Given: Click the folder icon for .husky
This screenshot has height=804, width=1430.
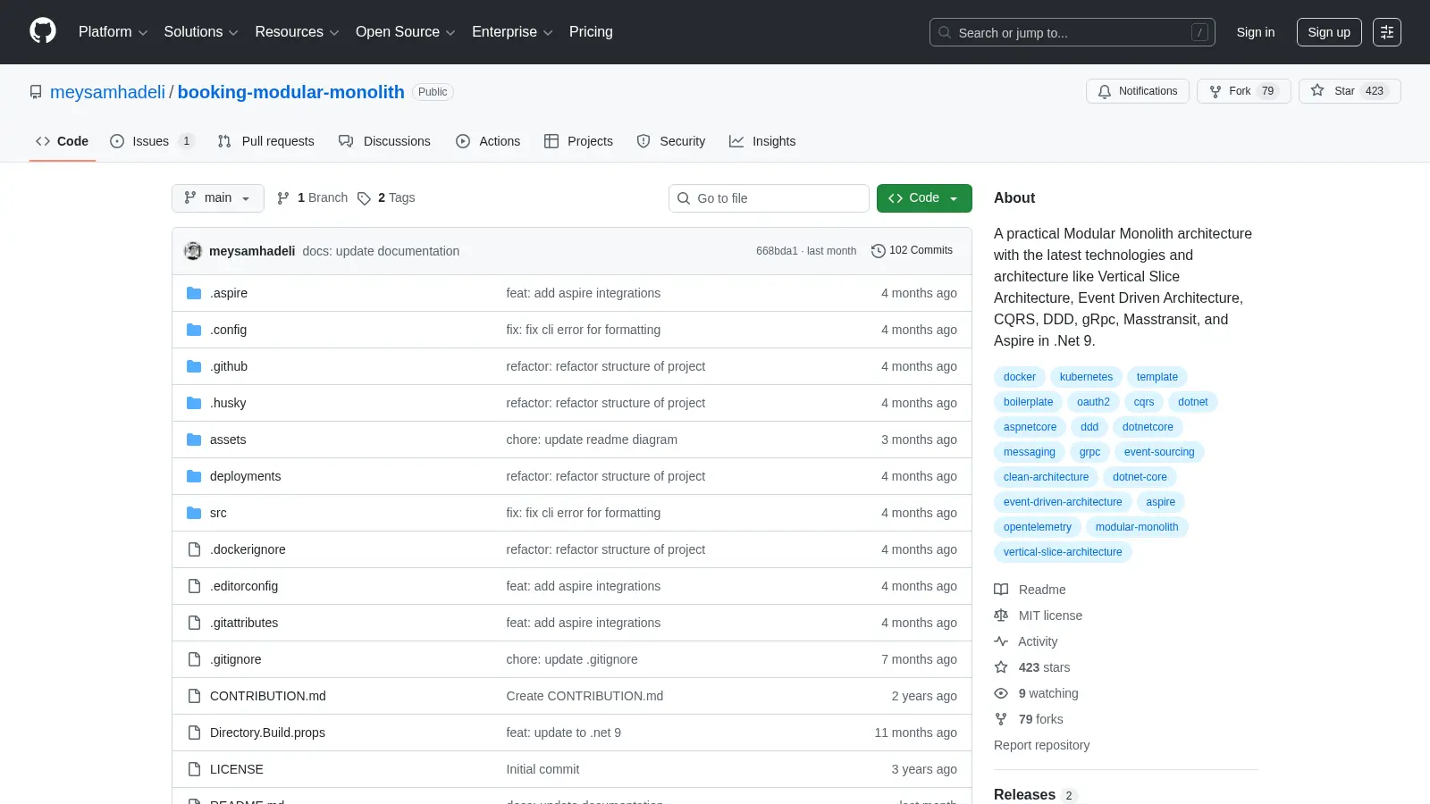Looking at the screenshot, I should (x=194, y=403).
